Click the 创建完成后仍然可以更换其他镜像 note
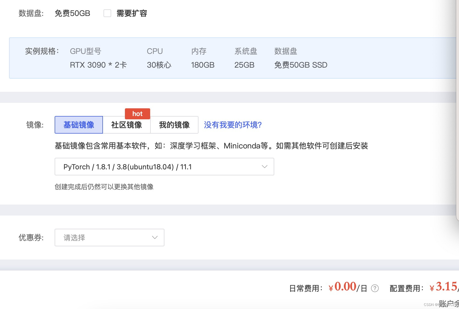This screenshot has height=309, width=459. 104,187
